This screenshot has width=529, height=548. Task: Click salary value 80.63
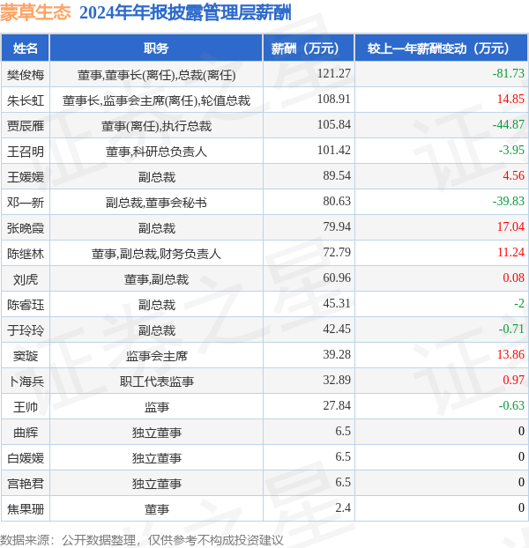pyautogui.click(x=337, y=201)
